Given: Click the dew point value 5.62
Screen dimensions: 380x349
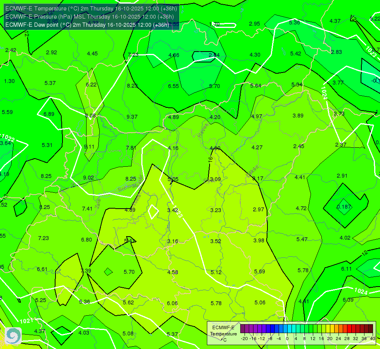Looking at the screenshot, I should pos(128,302).
